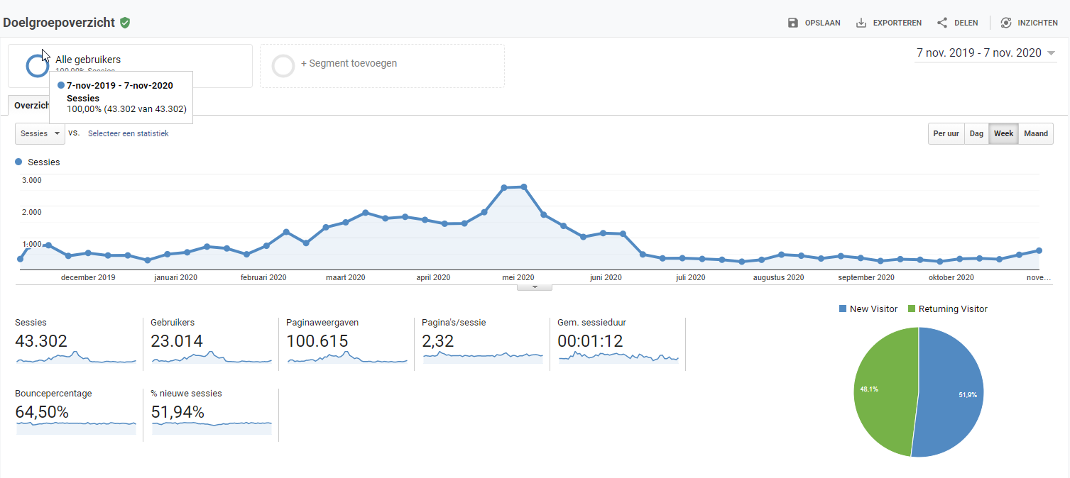Viewport: 1070px width, 478px height.
Task: Open the Overzicht tab
Action: 29,105
